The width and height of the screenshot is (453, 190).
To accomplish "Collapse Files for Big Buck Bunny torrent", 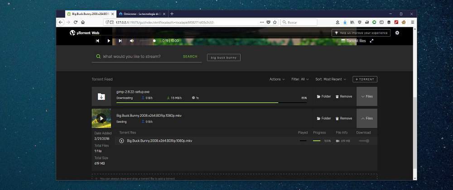I will tap(366, 119).
